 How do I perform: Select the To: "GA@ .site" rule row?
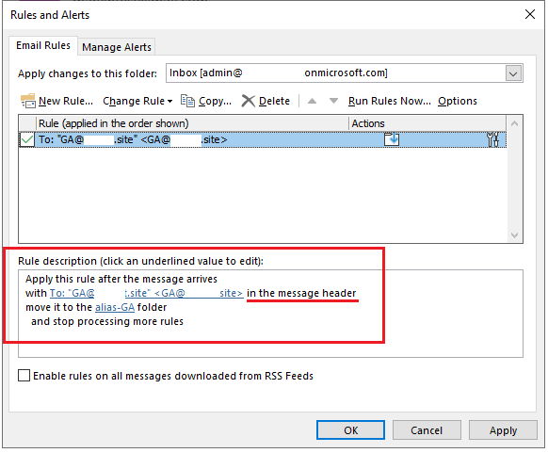[263, 139]
